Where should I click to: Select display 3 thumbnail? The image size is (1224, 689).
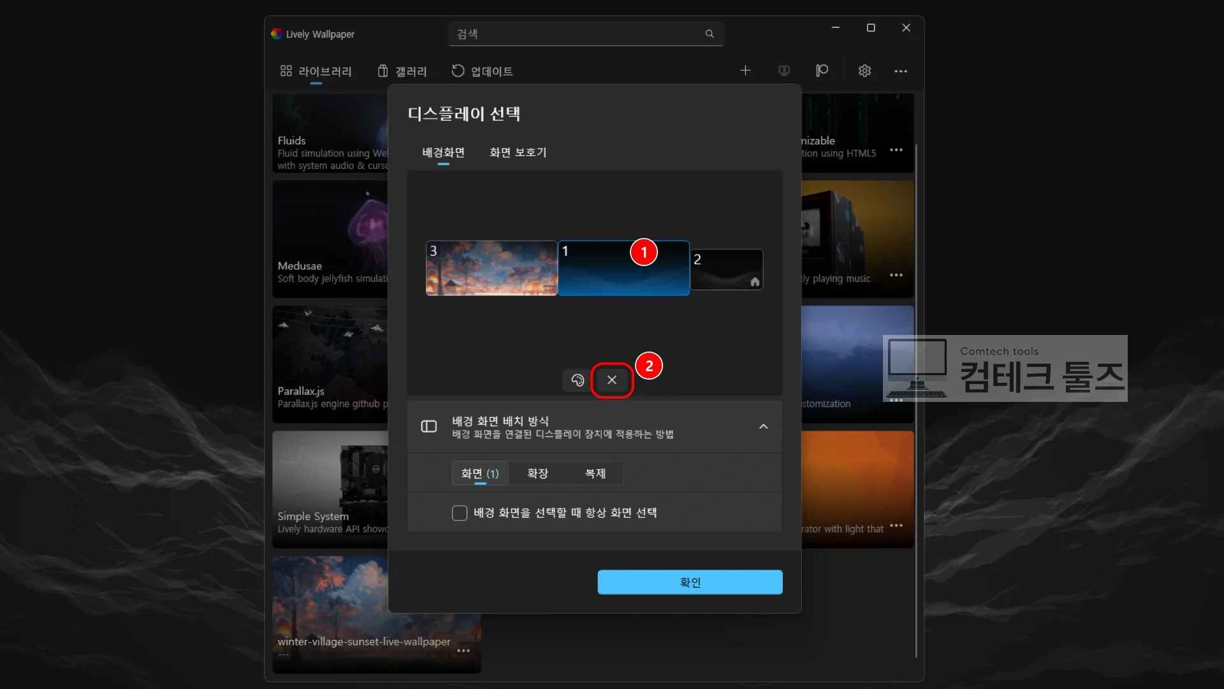click(492, 268)
